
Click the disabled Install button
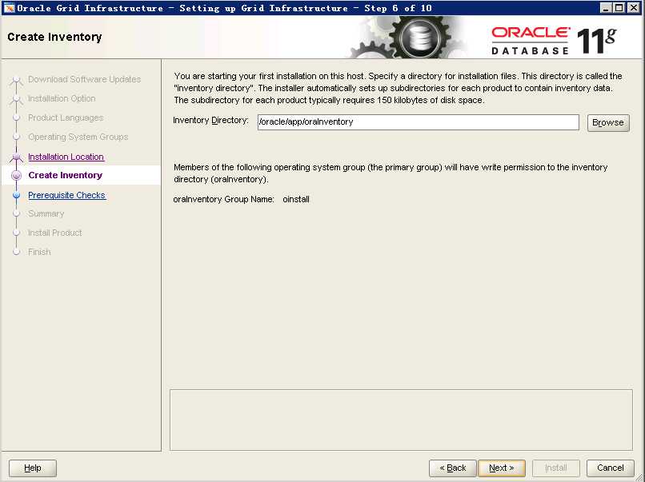555,468
